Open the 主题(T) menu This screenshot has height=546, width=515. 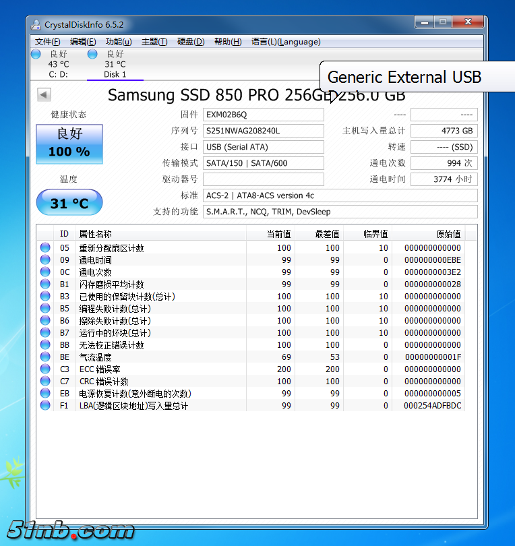tap(154, 42)
